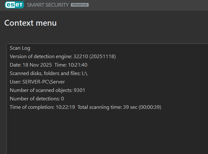
Task: Click the Time of completion label
Action: (x=32, y=107)
